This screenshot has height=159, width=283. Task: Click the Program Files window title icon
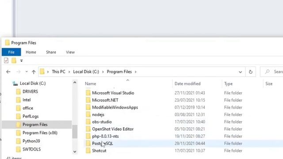(7, 42)
